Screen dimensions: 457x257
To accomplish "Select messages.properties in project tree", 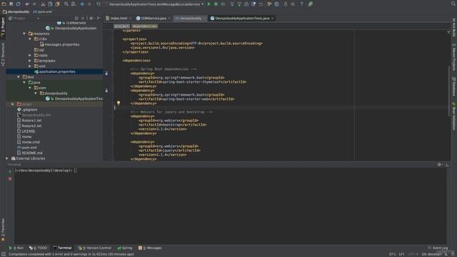I will coord(59,44).
